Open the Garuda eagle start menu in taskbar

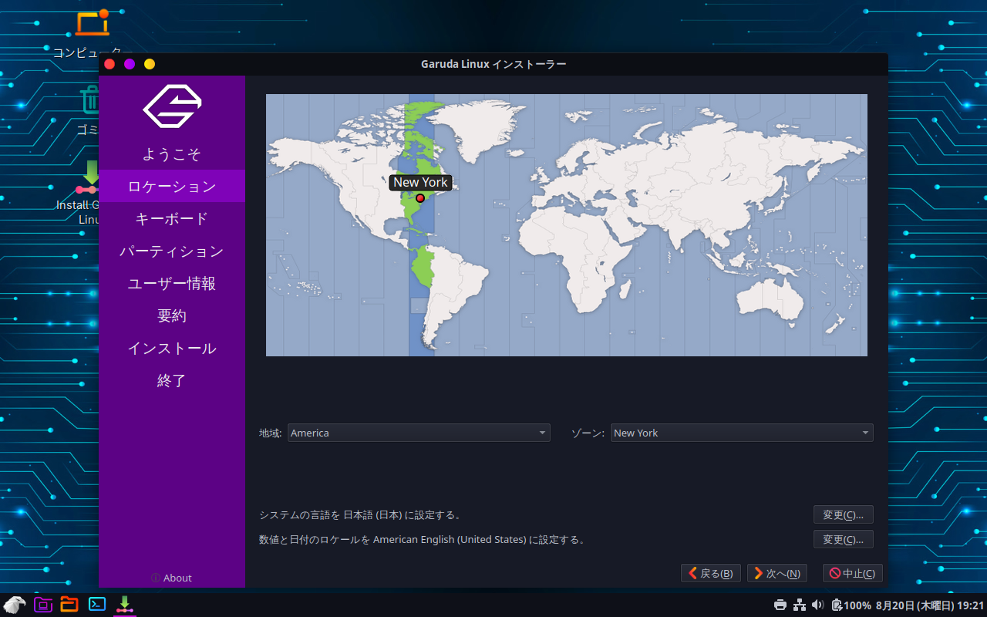tap(15, 605)
